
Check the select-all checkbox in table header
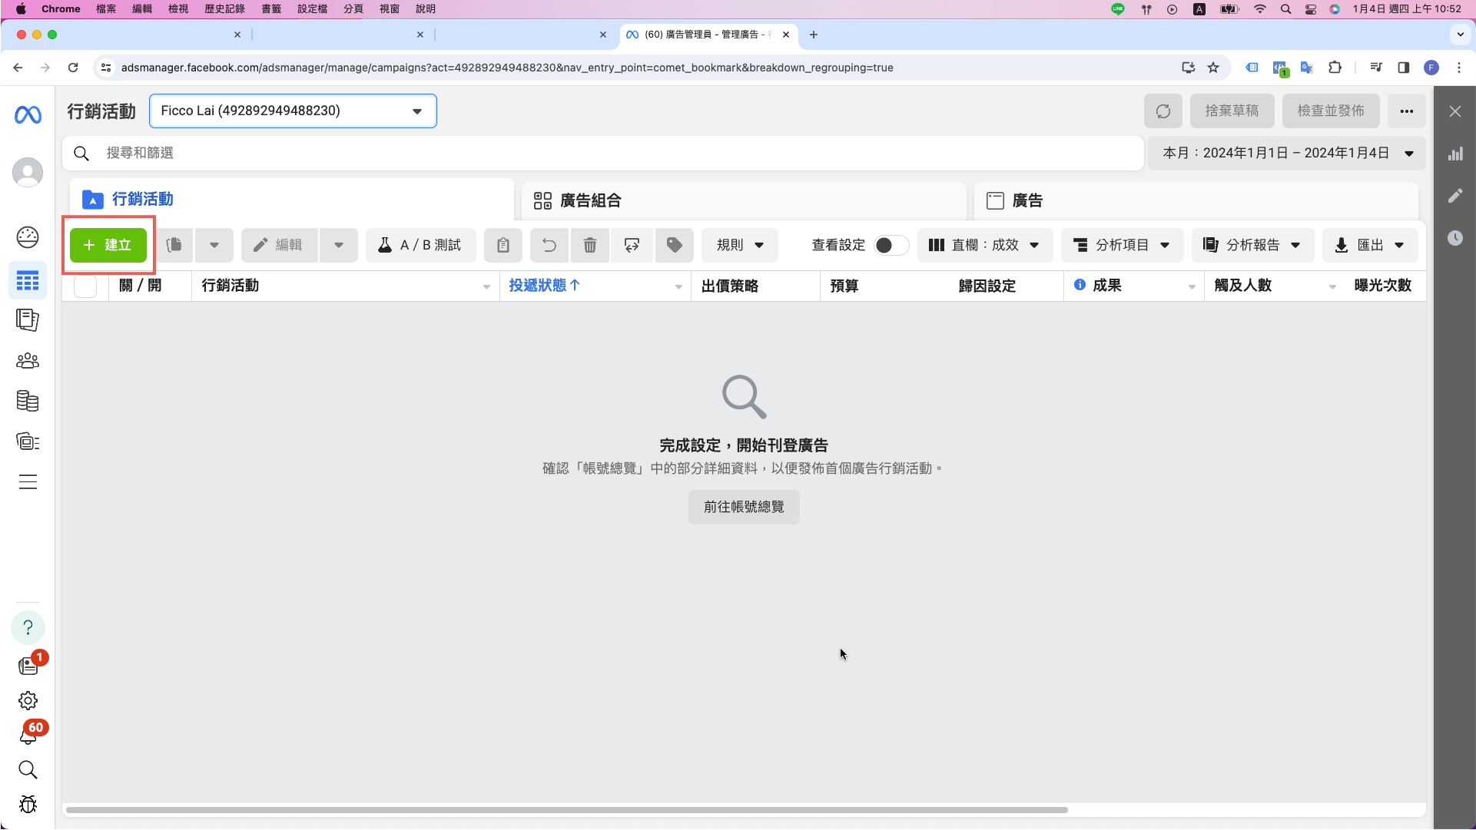[85, 286]
